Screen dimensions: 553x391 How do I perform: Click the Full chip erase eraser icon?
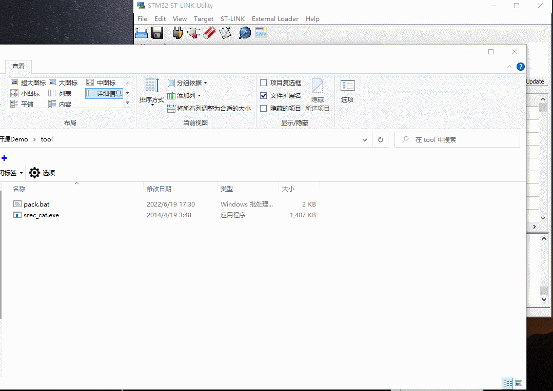(209, 33)
